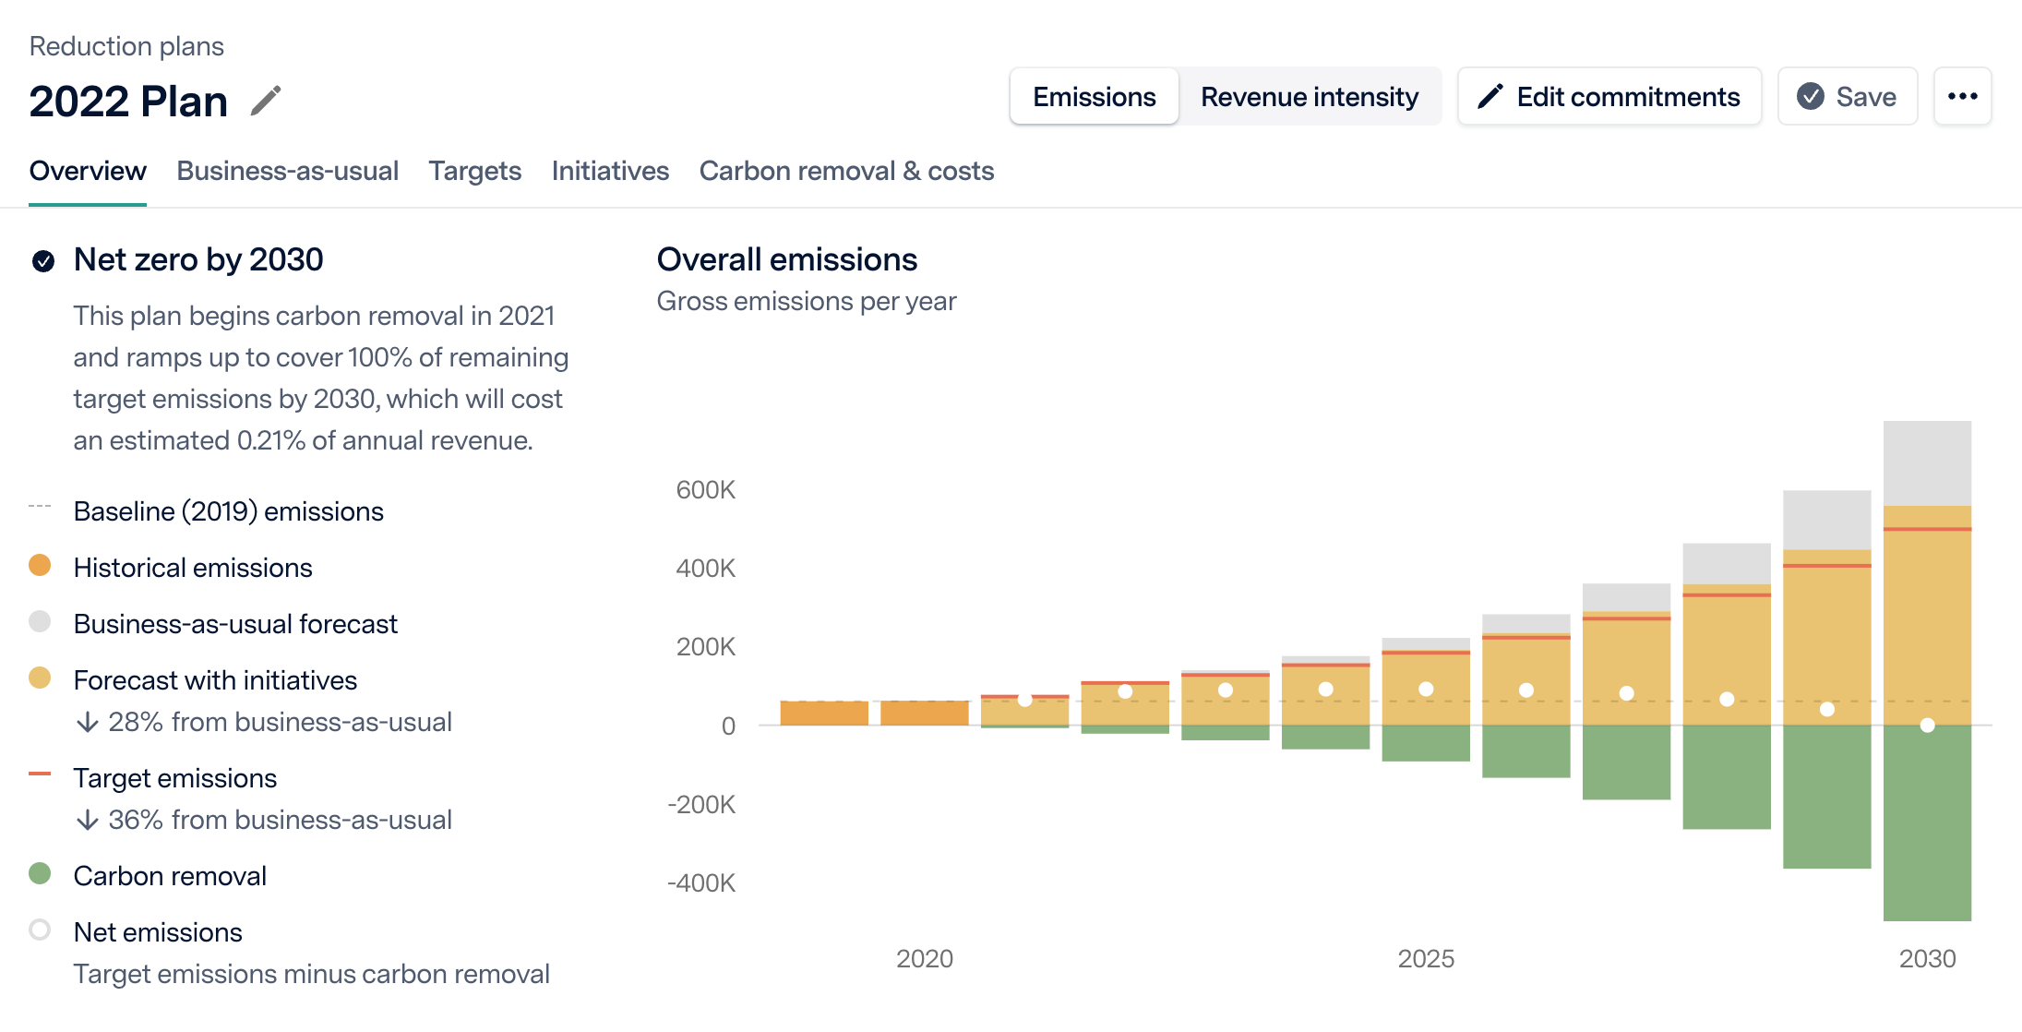Switch chart view to Revenue intensity
Viewport: 2022px width, 1032px height.
(1309, 96)
